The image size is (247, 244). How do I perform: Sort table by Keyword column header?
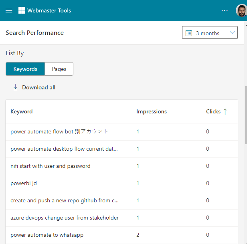22,111
